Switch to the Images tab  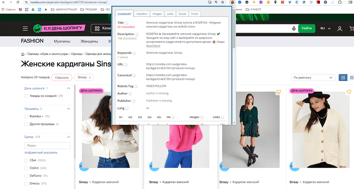coord(157,14)
